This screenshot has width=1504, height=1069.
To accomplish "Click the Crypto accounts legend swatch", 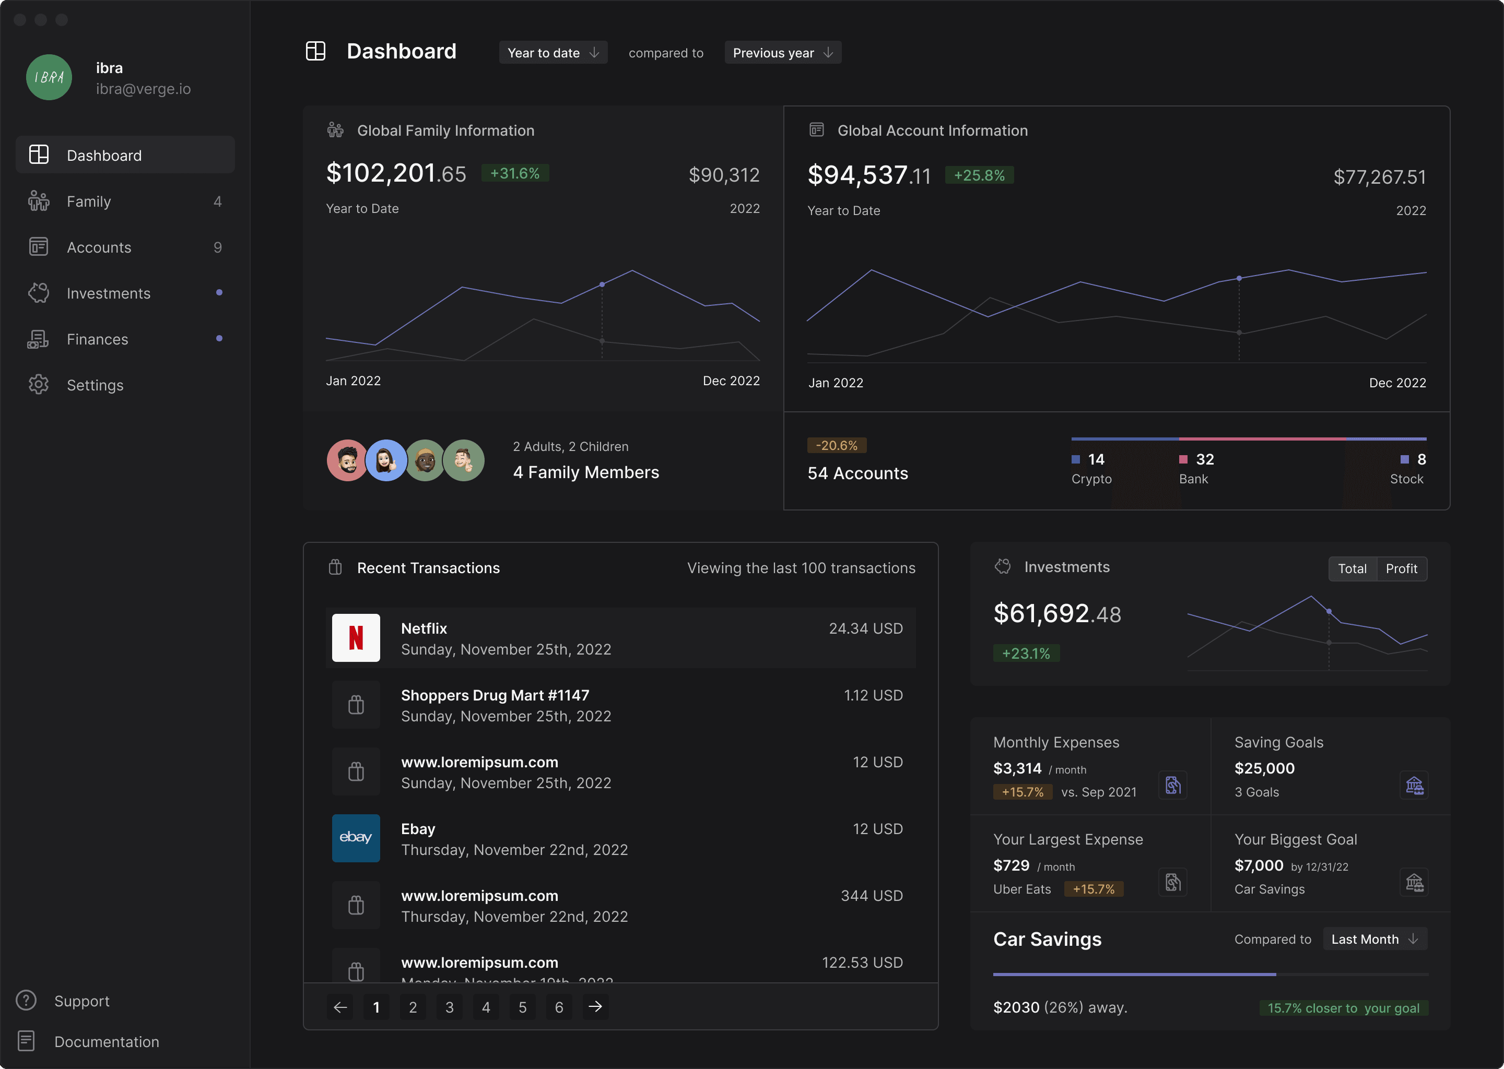I will click(x=1075, y=459).
